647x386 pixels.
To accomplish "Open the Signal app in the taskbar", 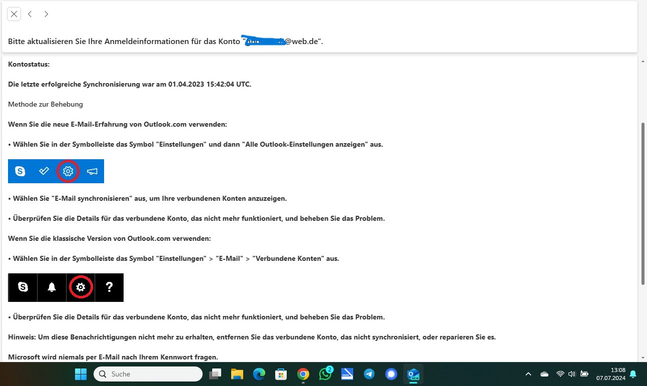I will point(391,374).
